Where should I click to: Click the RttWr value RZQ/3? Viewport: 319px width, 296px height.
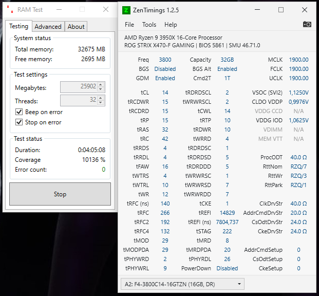point(298,176)
